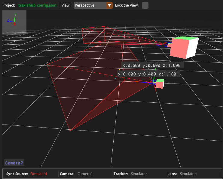The width and height of the screenshot is (223, 179).
Task: Open the traxishub_config.json project file
Action: pyautogui.click(x=37, y=5)
